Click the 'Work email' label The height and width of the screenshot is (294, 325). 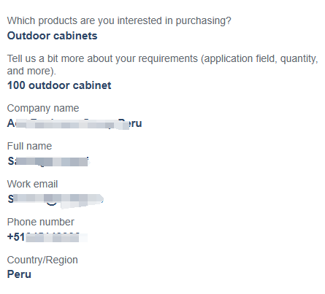pos(32,184)
